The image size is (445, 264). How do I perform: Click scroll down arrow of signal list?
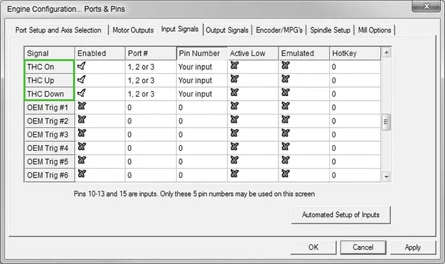[386, 176]
